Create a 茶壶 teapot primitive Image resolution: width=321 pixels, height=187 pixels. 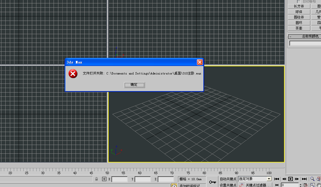click(x=299, y=28)
